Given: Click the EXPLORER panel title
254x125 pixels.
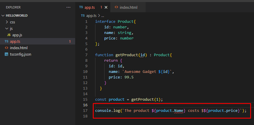Looking at the screenshot, I should (x=13, y=7).
